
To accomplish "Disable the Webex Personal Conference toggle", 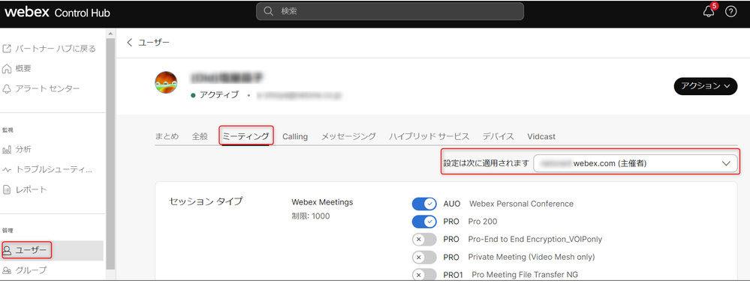I will tap(424, 204).
